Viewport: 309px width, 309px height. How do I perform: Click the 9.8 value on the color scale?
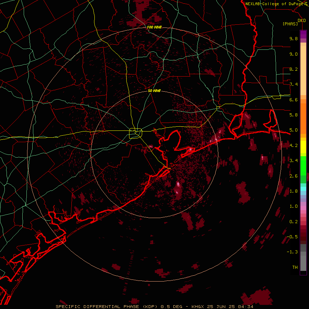click(x=294, y=39)
